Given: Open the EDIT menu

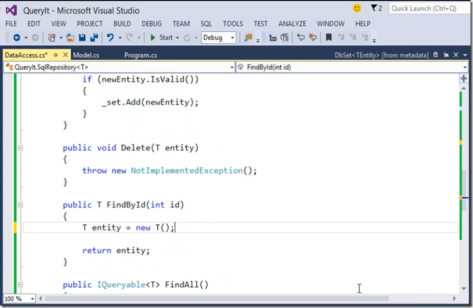Looking at the screenshot, I should click(34, 24).
